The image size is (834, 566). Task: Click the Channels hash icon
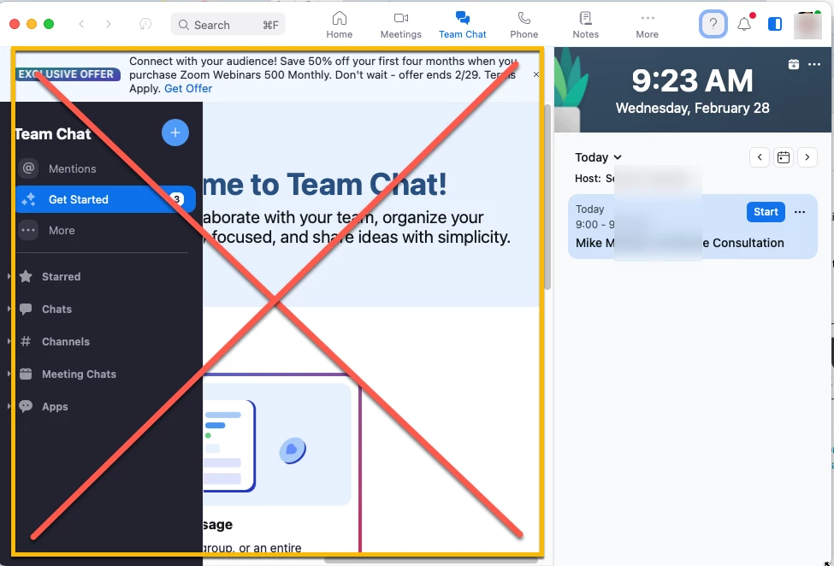tap(26, 341)
